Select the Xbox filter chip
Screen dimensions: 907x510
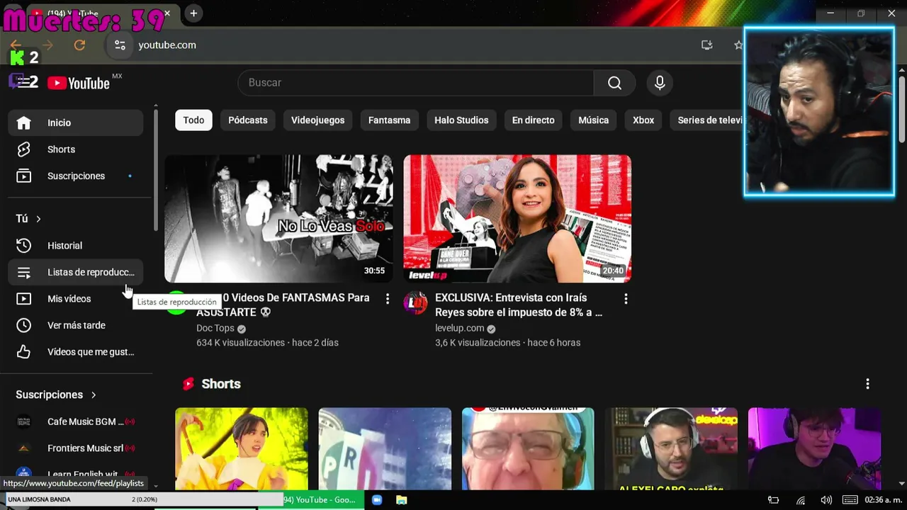coord(643,120)
